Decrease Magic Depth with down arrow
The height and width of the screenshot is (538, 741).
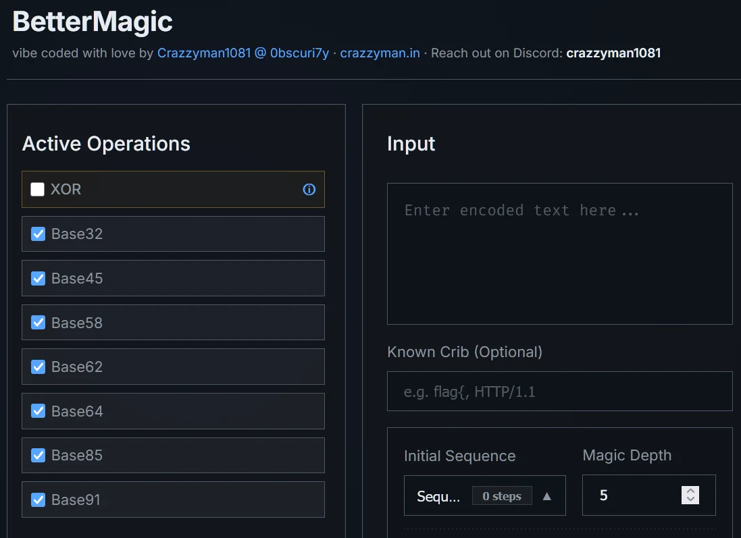click(690, 500)
